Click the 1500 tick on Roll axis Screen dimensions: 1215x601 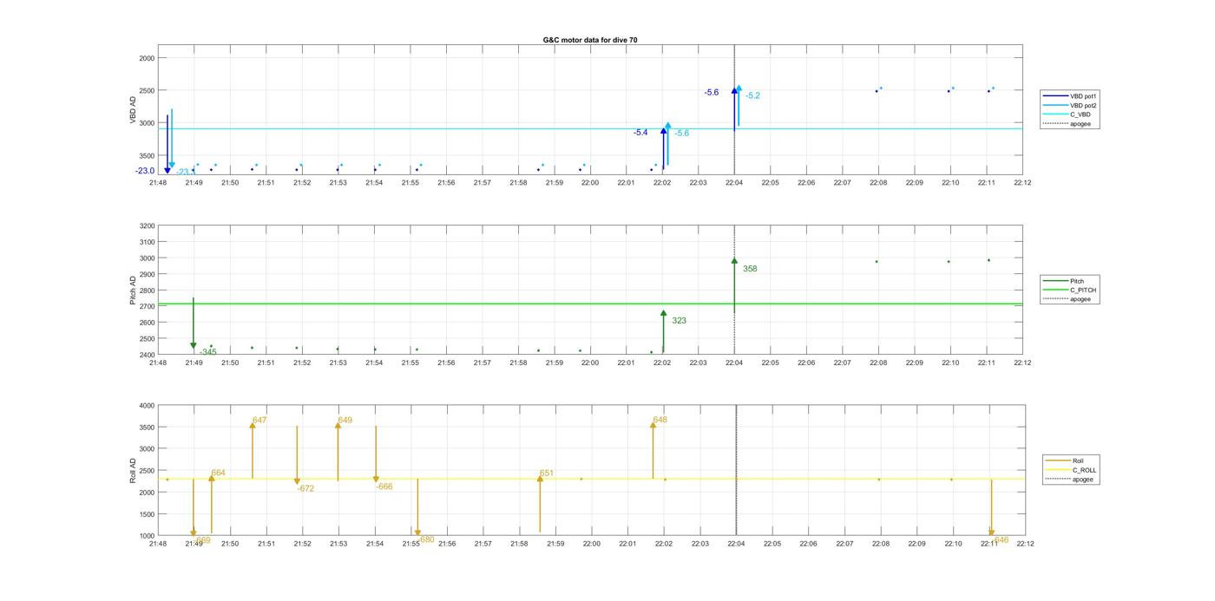click(147, 514)
